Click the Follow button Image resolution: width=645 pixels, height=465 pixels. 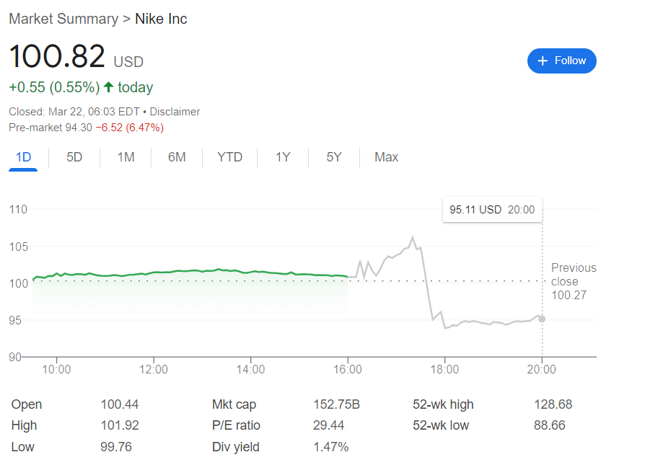point(561,61)
